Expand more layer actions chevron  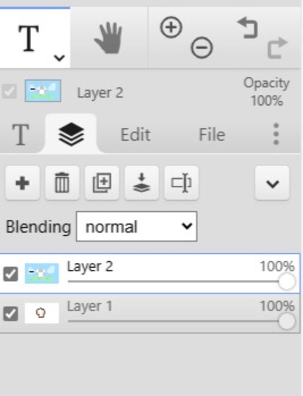pyautogui.click(x=272, y=183)
